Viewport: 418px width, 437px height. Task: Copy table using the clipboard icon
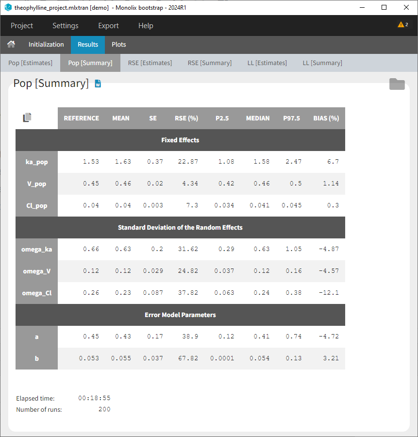click(27, 118)
